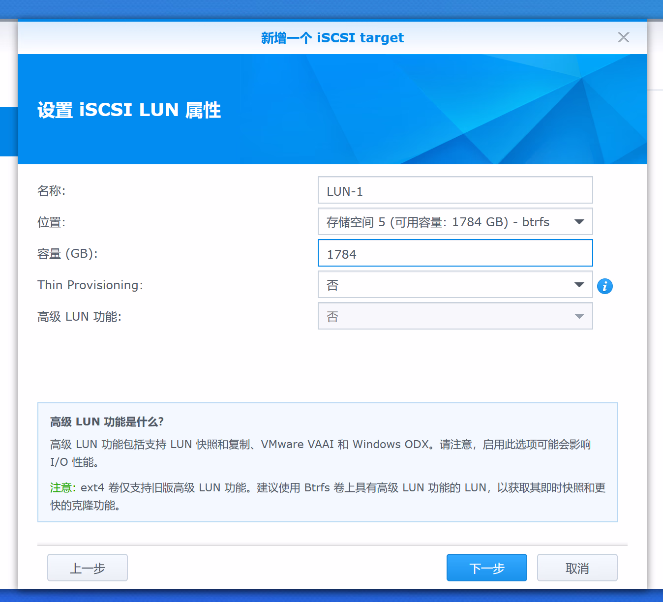Close the 新增一个 iSCSI target dialog

(623, 37)
